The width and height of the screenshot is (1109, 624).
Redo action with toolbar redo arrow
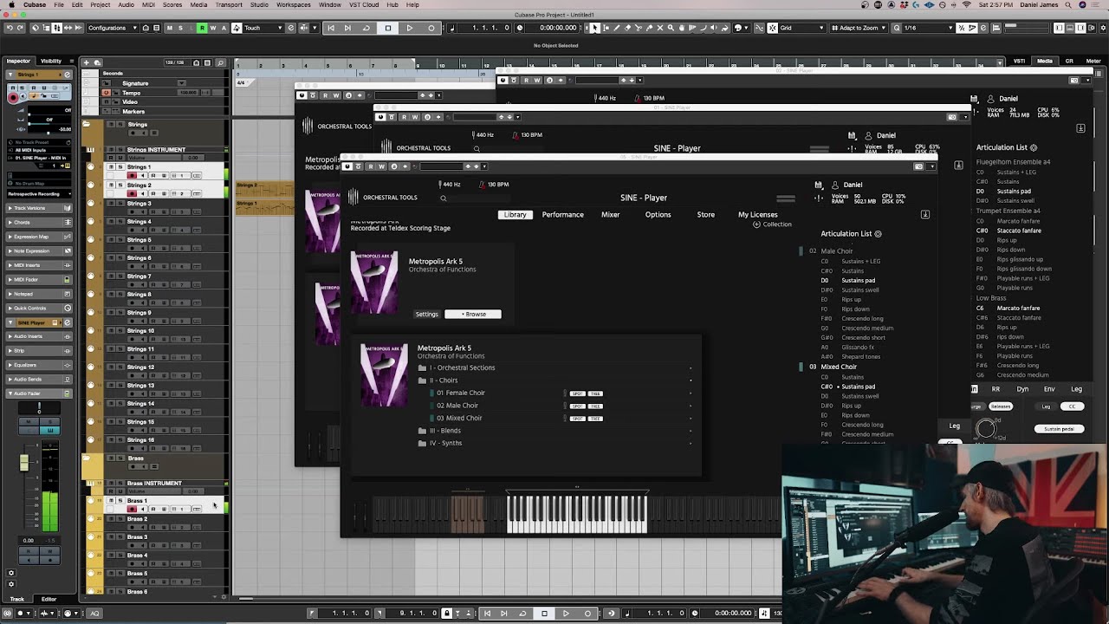(21, 28)
